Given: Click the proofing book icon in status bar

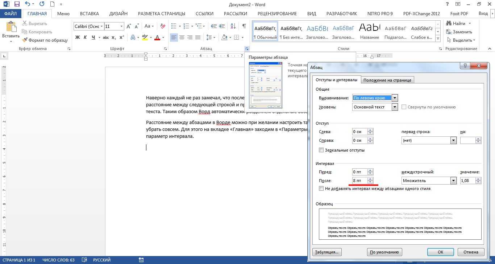Looking at the screenshot, I should [84, 260].
